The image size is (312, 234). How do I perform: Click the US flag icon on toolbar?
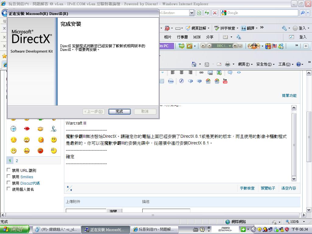pos(275,46)
